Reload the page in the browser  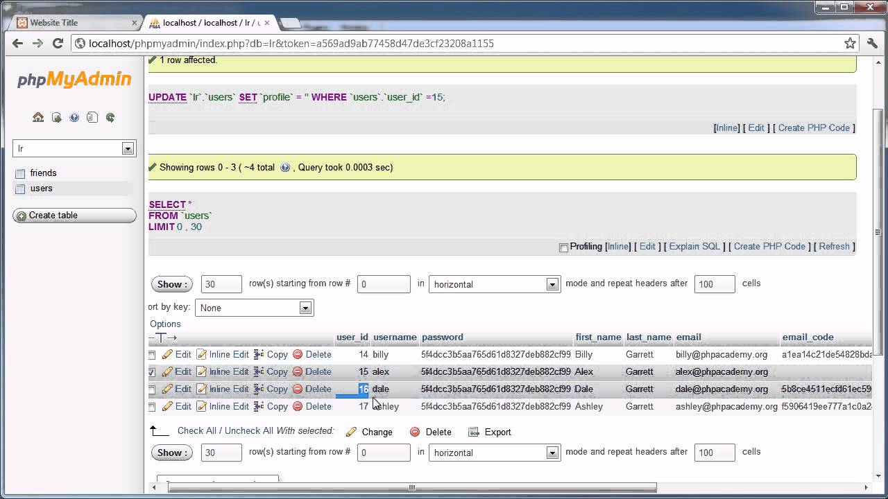point(58,43)
